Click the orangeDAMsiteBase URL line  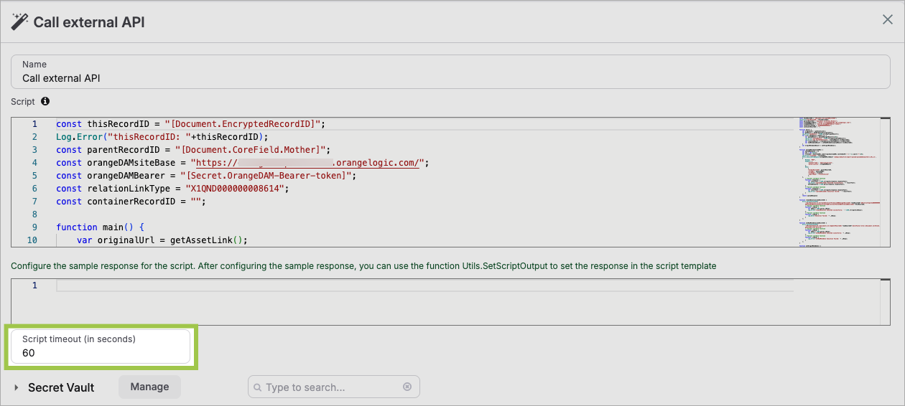coord(242,163)
